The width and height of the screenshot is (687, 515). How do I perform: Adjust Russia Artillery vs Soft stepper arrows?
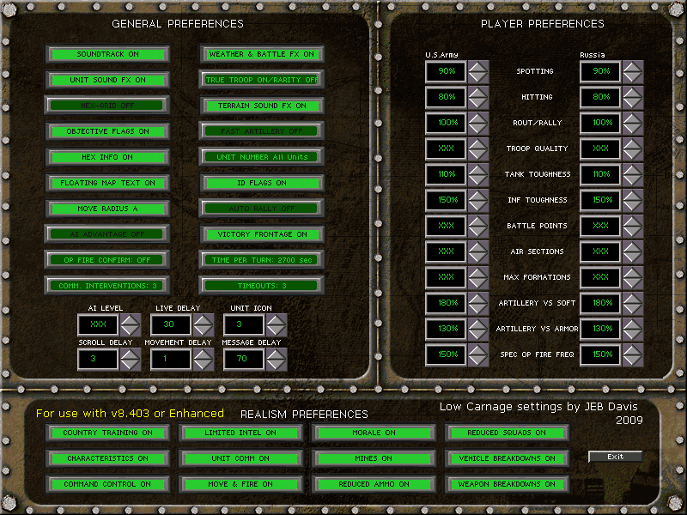[633, 304]
